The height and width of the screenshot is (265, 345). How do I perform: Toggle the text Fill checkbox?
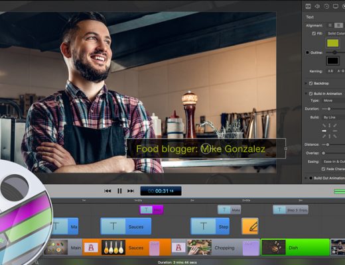click(x=314, y=33)
